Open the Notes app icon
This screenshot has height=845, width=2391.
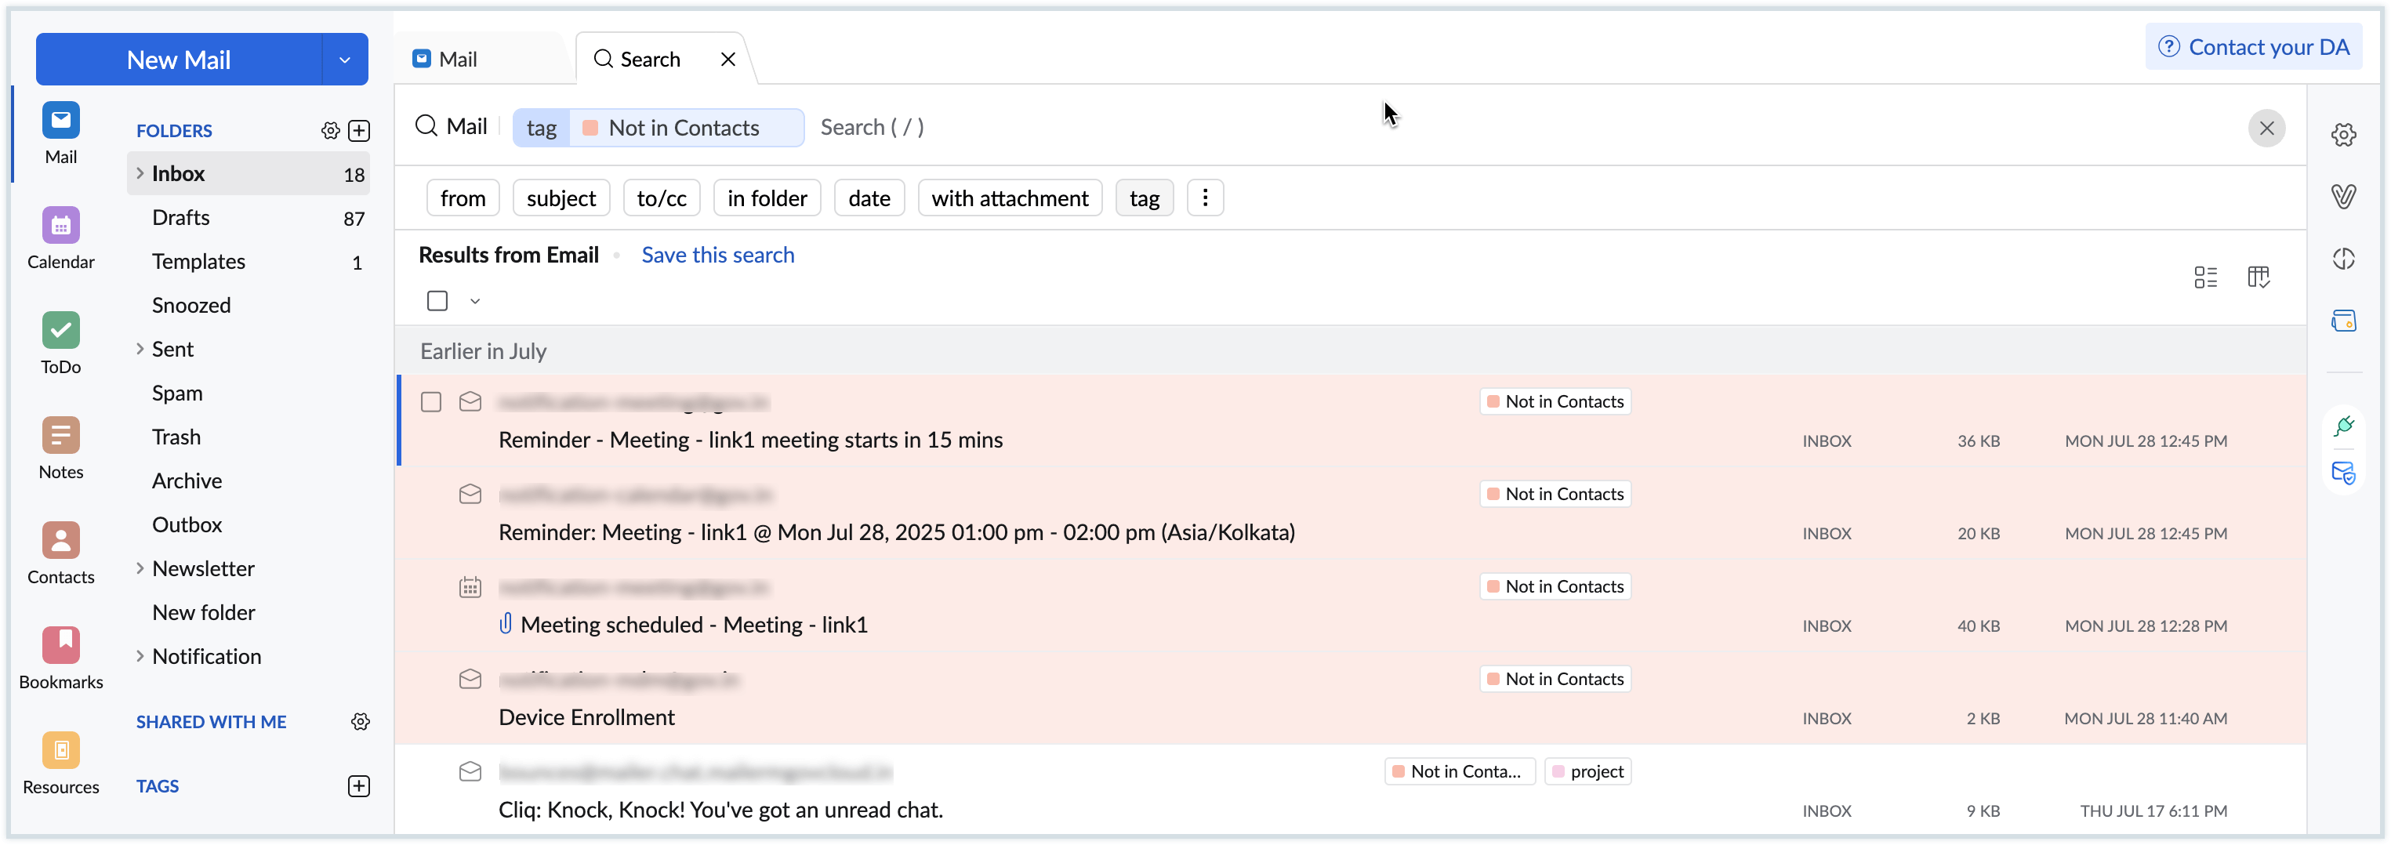click(60, 436)
